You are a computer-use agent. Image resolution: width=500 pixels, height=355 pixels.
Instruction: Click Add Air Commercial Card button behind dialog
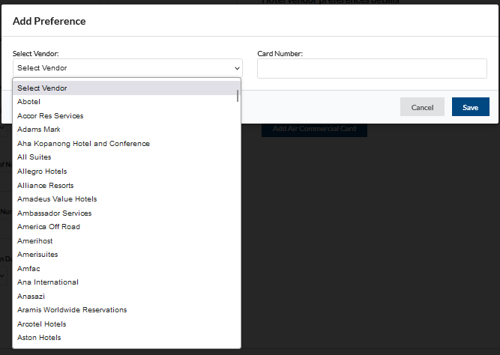(314, 129)
